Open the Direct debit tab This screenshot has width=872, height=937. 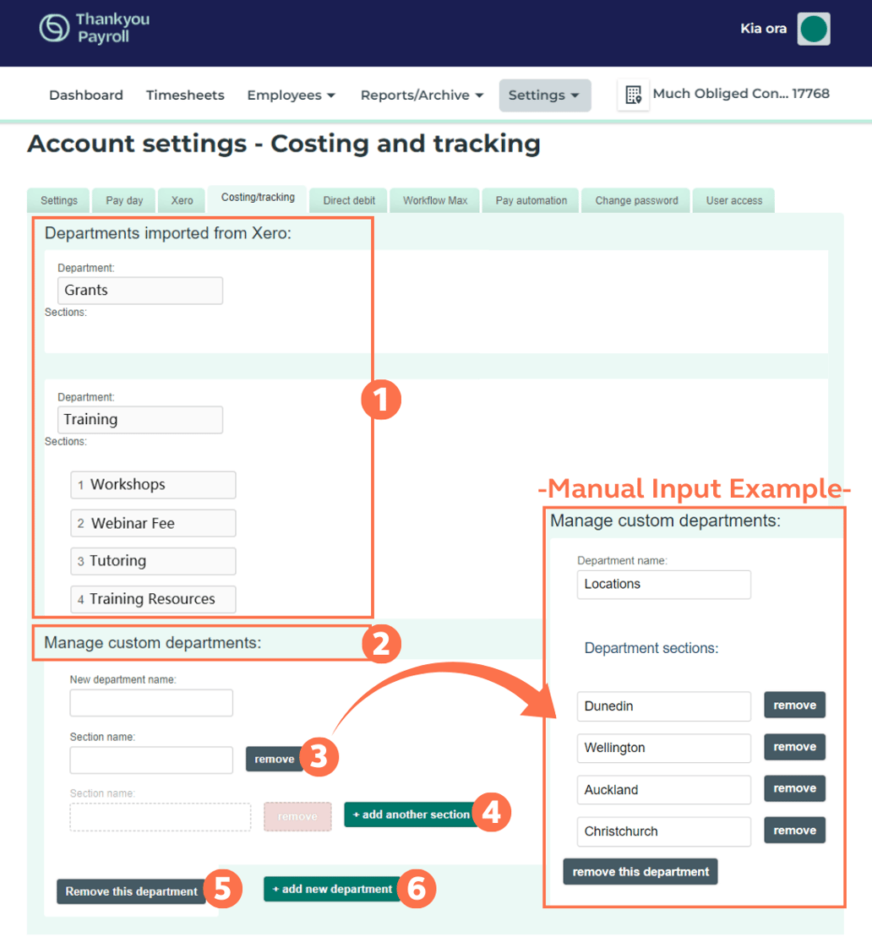point(347,200)
